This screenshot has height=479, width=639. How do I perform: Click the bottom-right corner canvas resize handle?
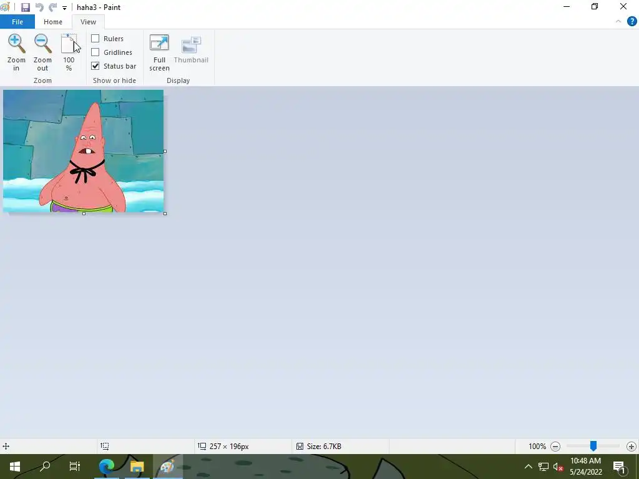[x=165, y=214]
